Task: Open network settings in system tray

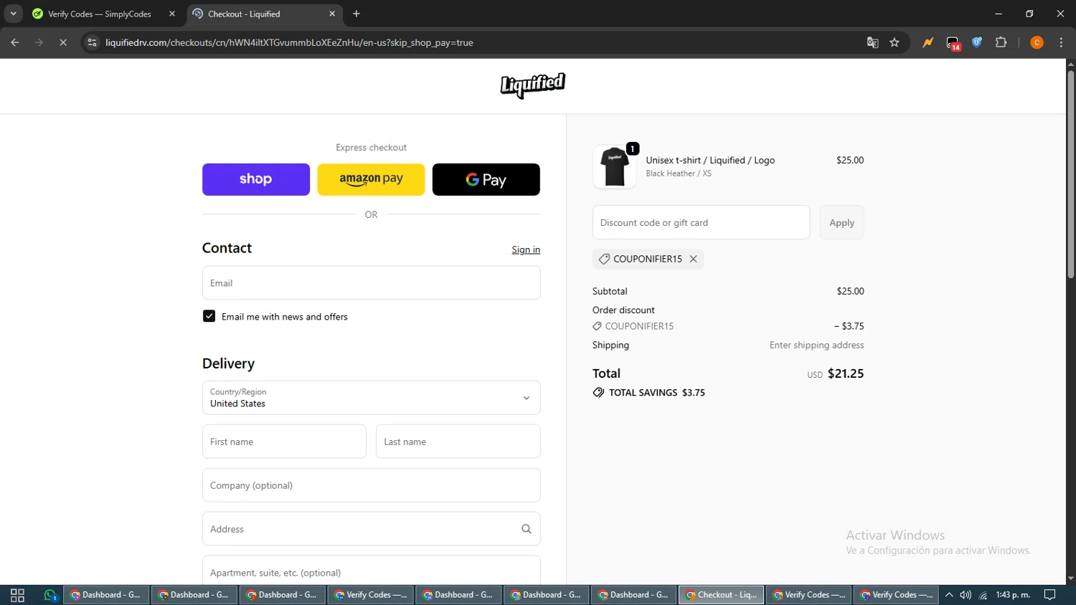Action: point(983,595)
